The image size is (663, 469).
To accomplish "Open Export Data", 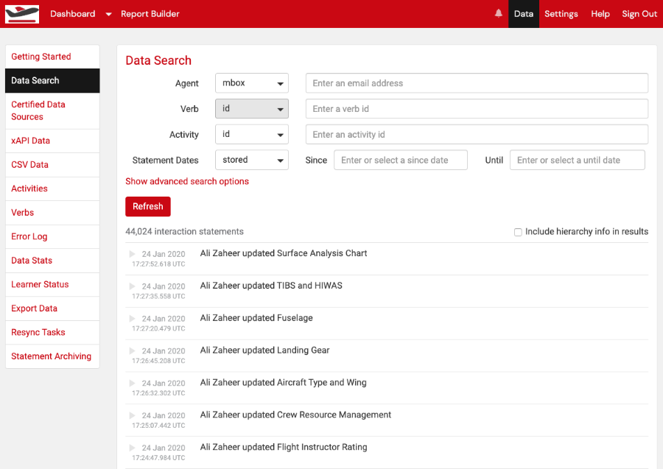I will [x=52, y=308].
